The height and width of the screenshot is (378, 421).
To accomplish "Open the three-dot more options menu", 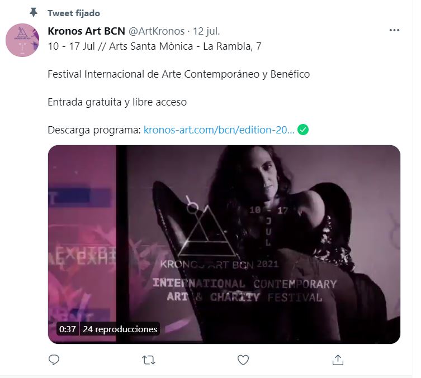I will click(394, 30).
